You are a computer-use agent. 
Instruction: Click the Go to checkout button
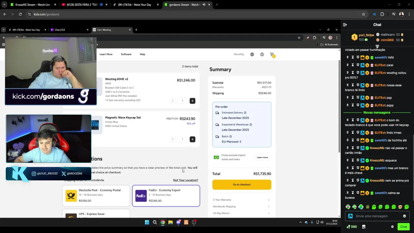[242, 184]
